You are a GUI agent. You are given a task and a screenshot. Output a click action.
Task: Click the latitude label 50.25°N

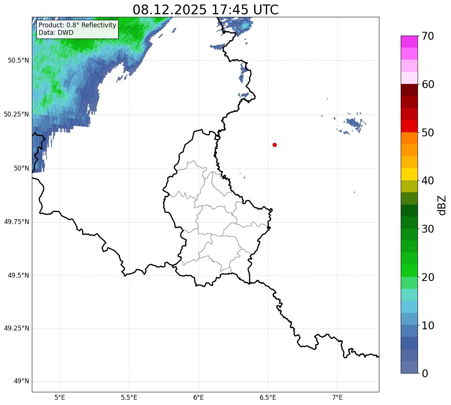coord(16,114)
